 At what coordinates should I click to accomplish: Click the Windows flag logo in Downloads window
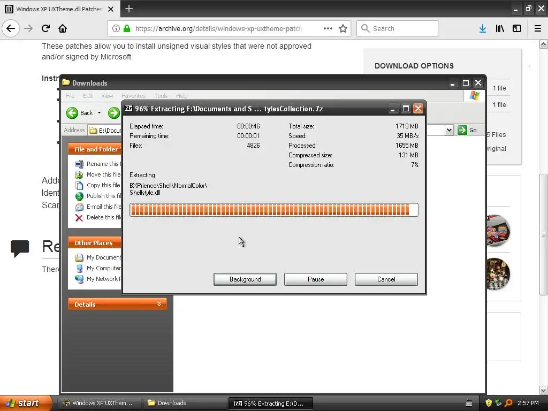(474, 95)
